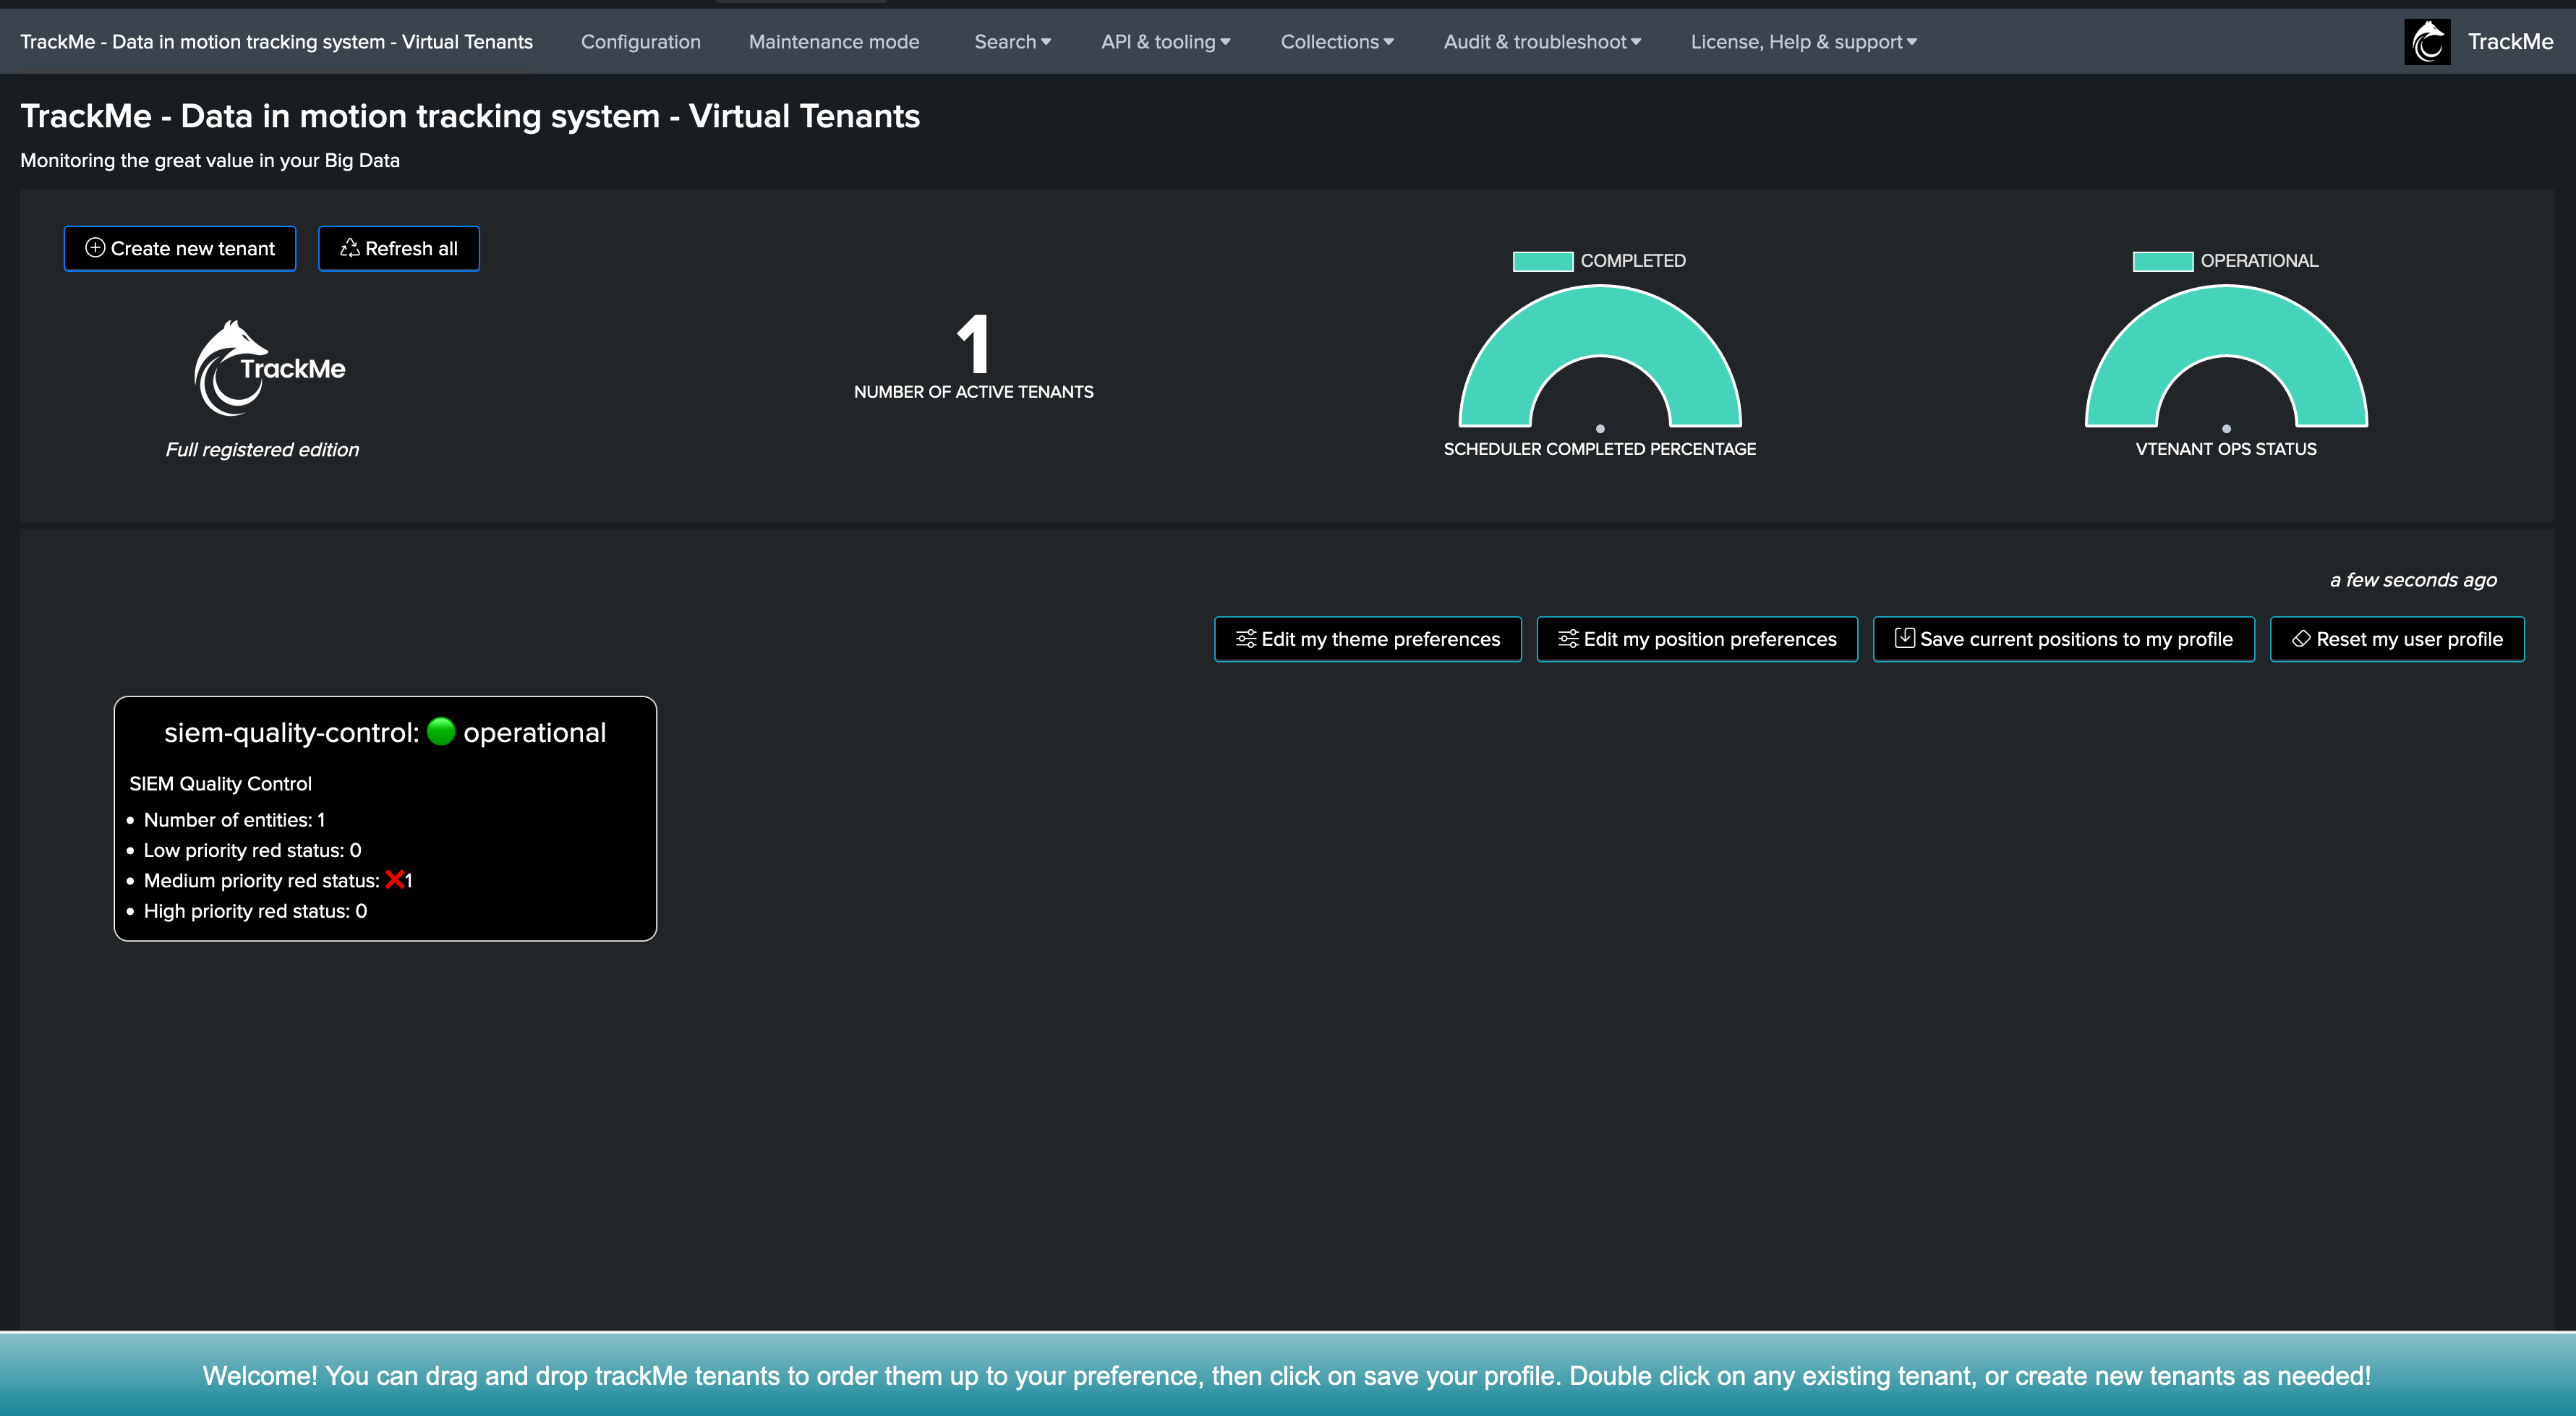Click Edit my position preferences button
Viewport: 2576px width, 1416px height.
click(x=1697, y=639)
